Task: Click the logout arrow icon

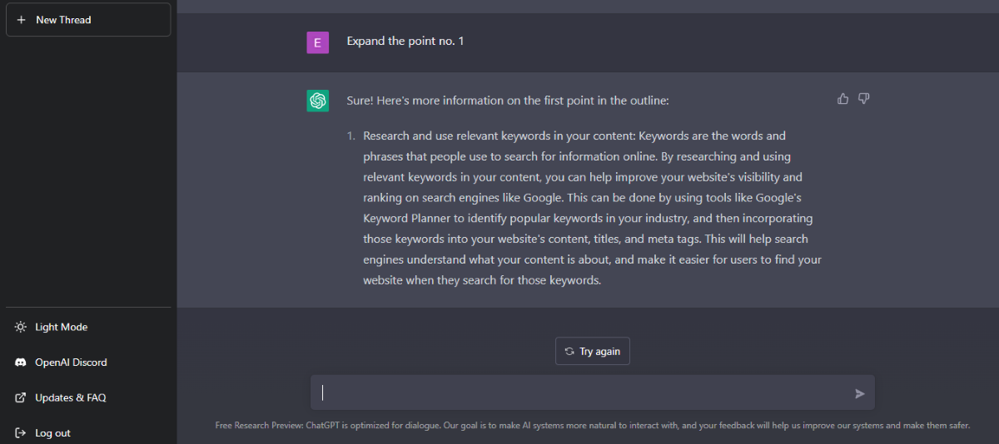Action: click(x=21, y=433)
